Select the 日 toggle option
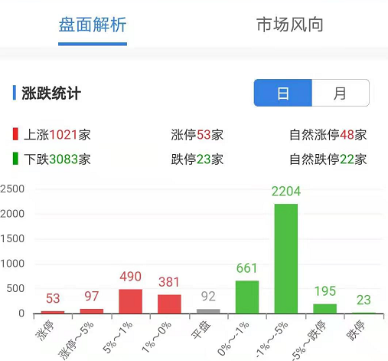 pyautogui.click(x=283, y=93)
